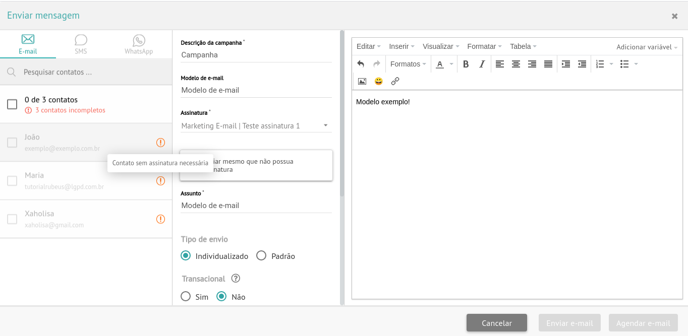Screen dimensions: 688x336
Task: Check the box for contact Xaholisa
Action: coord(12,219)
